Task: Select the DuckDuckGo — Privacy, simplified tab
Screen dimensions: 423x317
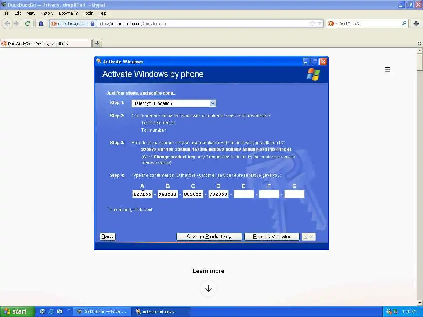Action: click(46, 43)
